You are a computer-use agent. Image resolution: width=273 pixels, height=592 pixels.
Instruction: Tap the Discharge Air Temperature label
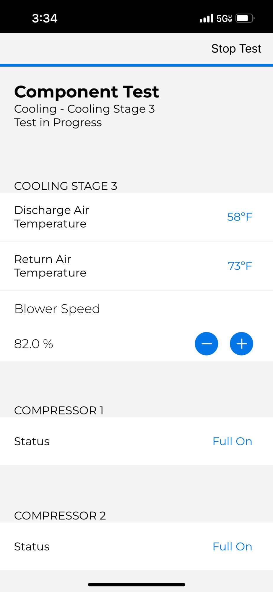click(x=52, y=217)
